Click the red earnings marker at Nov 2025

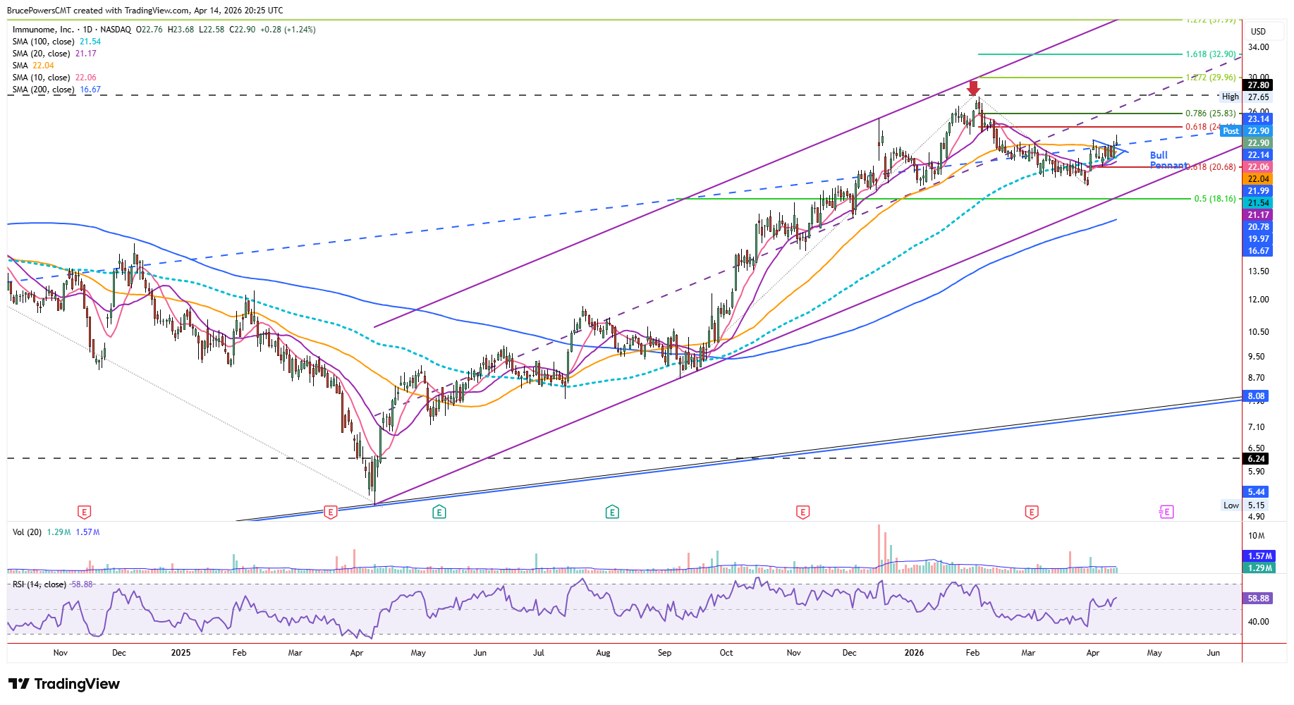[x=802, y=513]
